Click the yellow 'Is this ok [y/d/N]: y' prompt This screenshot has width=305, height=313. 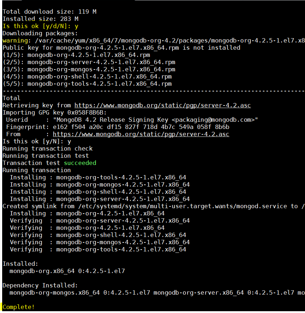pyautogui.click(x=41, y=26)
